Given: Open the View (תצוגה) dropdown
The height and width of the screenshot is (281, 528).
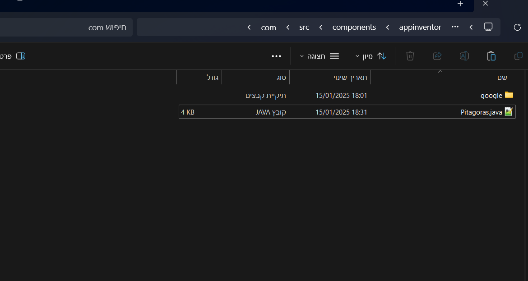Looking at the screenshot, I should tap(319, 56).
